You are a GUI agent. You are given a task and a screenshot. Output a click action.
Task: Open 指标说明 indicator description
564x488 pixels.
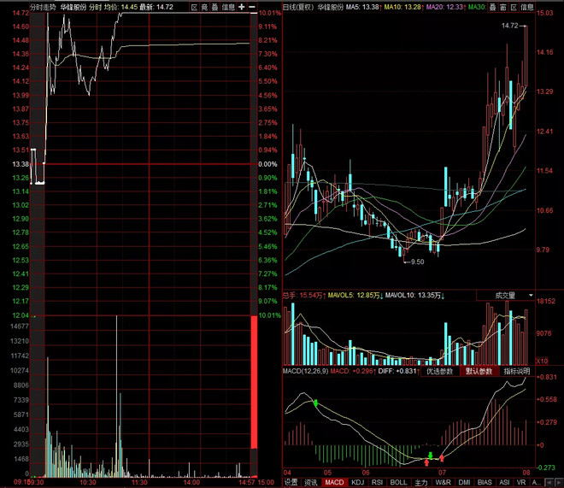[x=517, y=371]
